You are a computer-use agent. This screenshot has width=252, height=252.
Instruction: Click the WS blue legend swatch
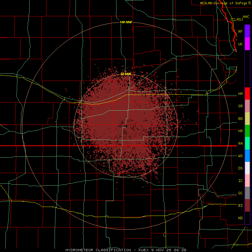[x=247, y=156]
